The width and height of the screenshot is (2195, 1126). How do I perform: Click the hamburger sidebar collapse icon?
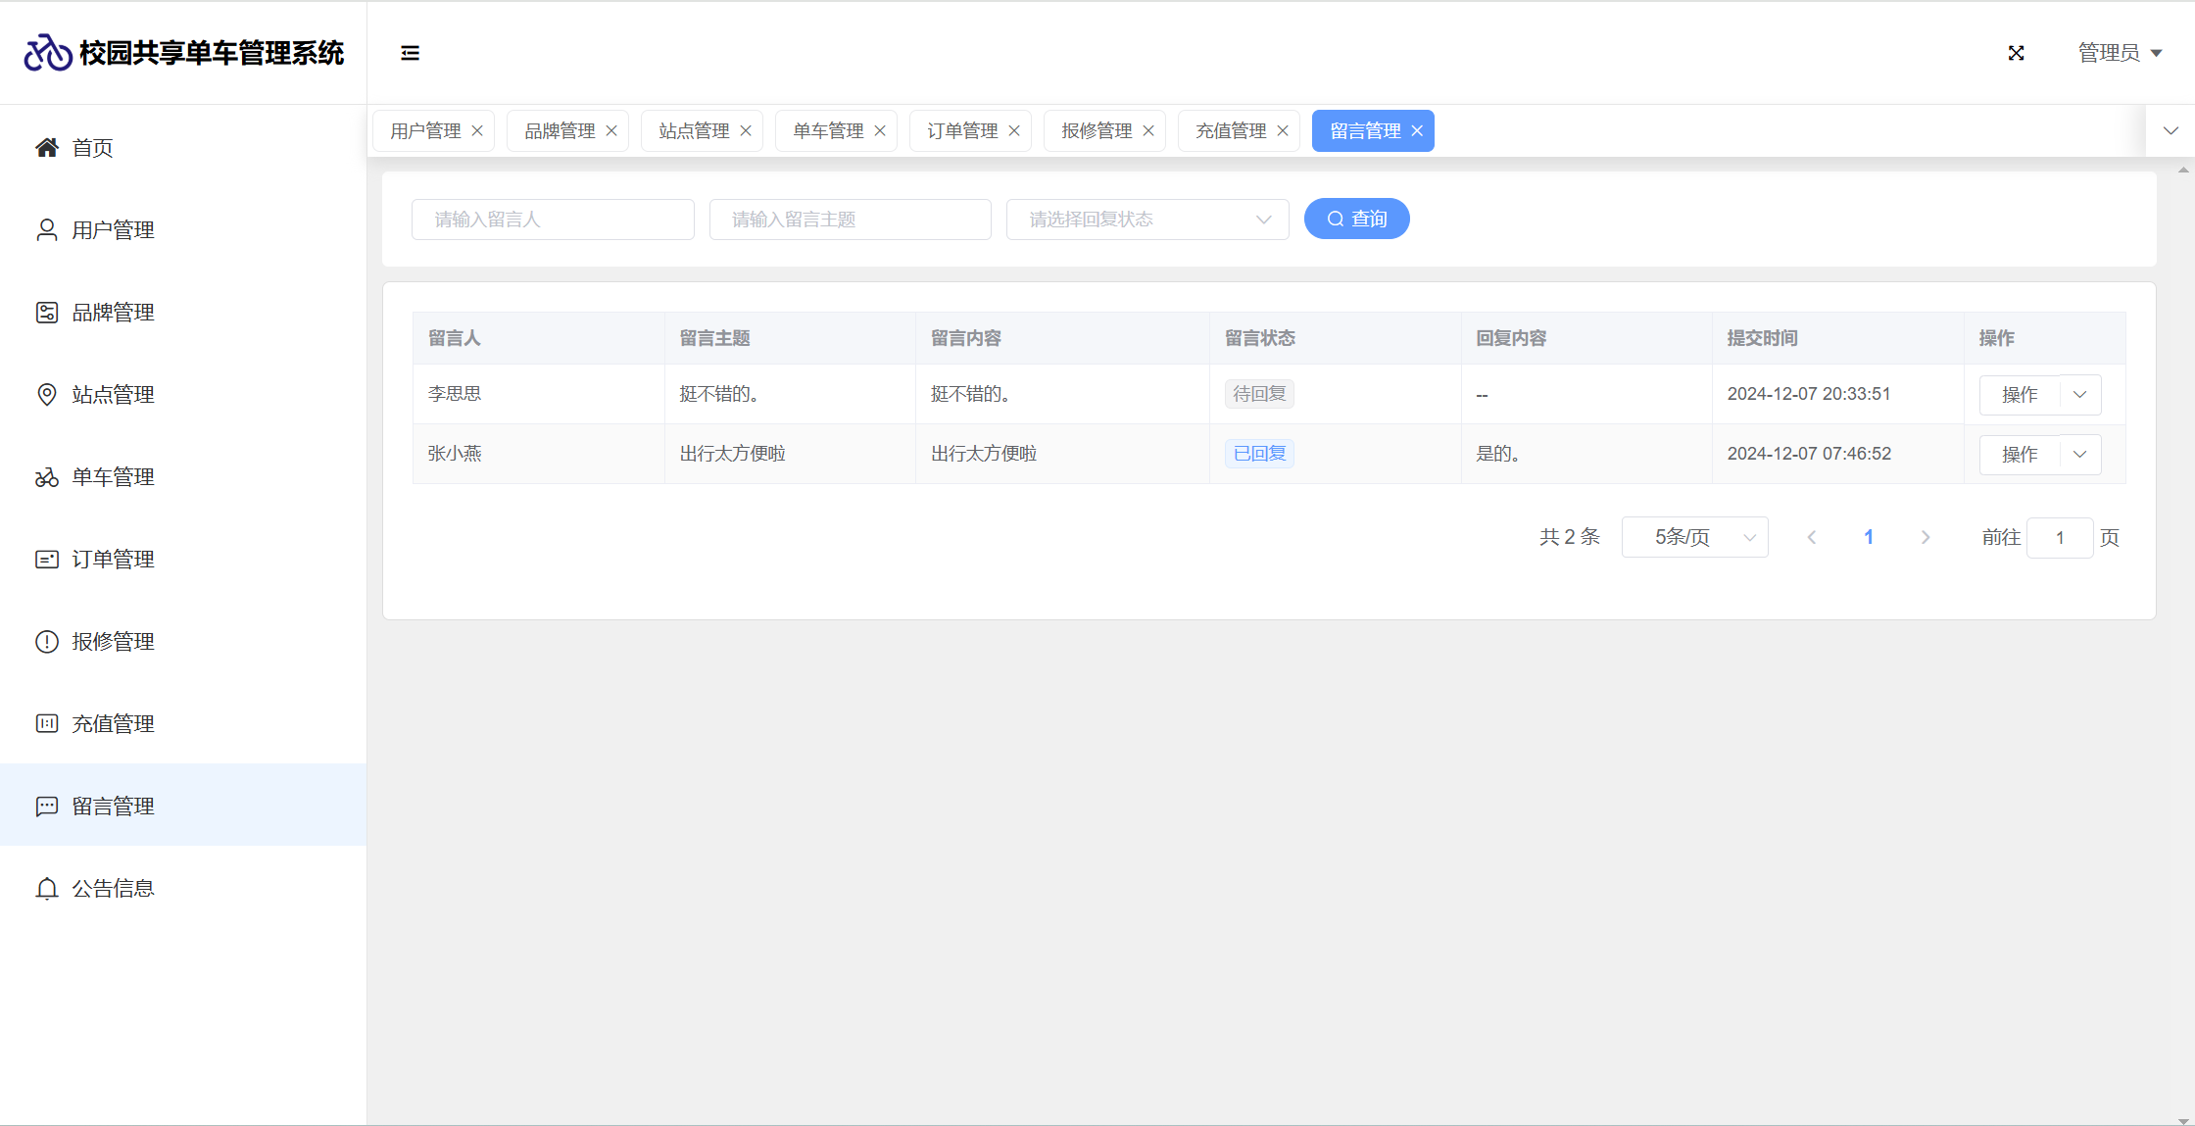tap(410, 53)
